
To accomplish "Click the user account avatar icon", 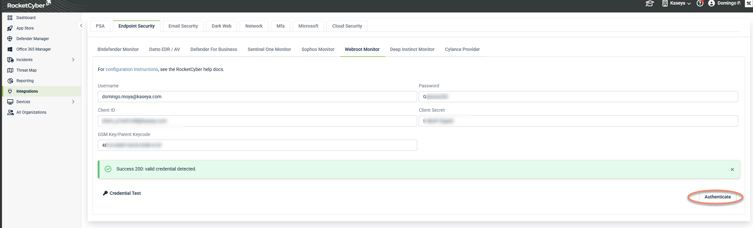I will click(712, 3).
